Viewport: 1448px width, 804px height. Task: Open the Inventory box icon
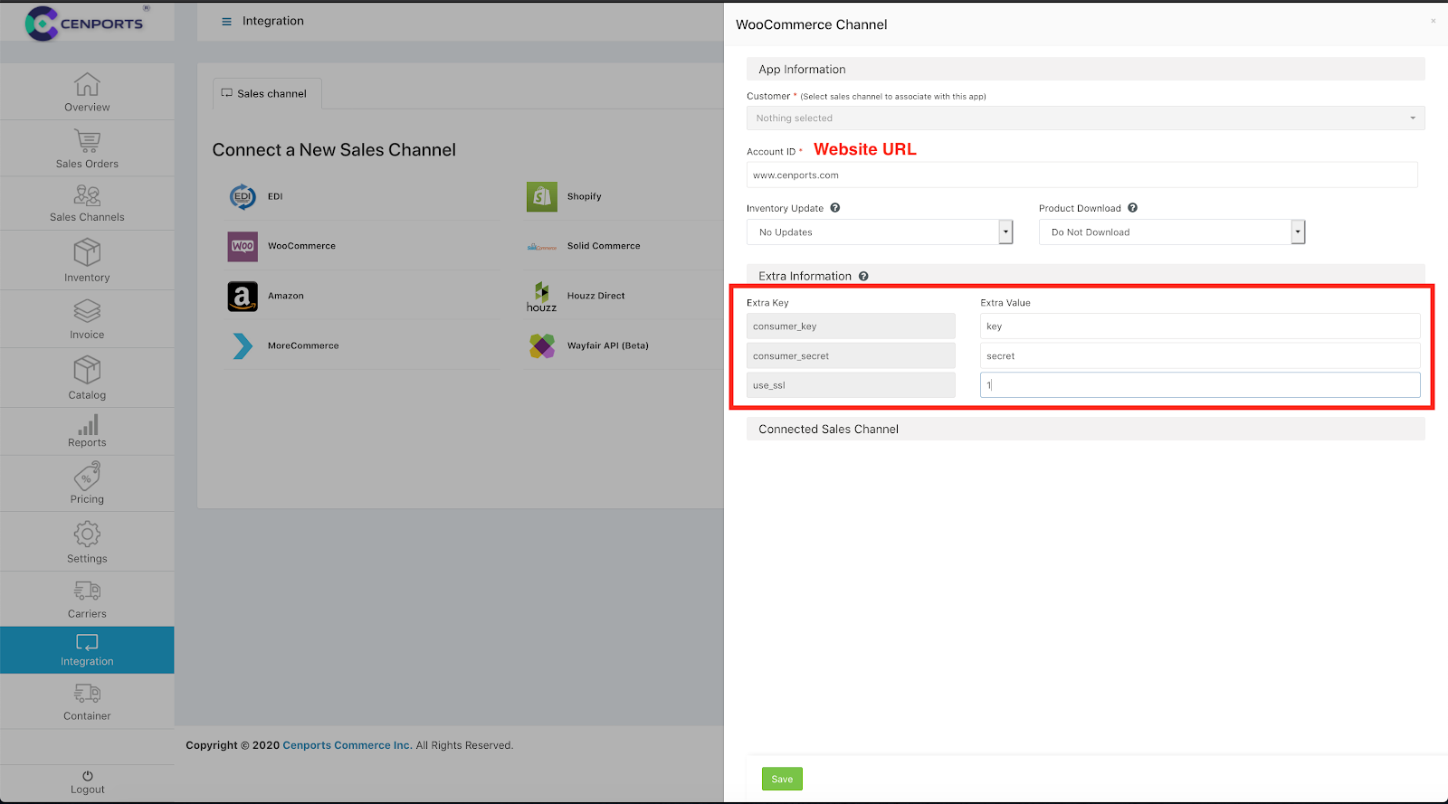(87, 252)
